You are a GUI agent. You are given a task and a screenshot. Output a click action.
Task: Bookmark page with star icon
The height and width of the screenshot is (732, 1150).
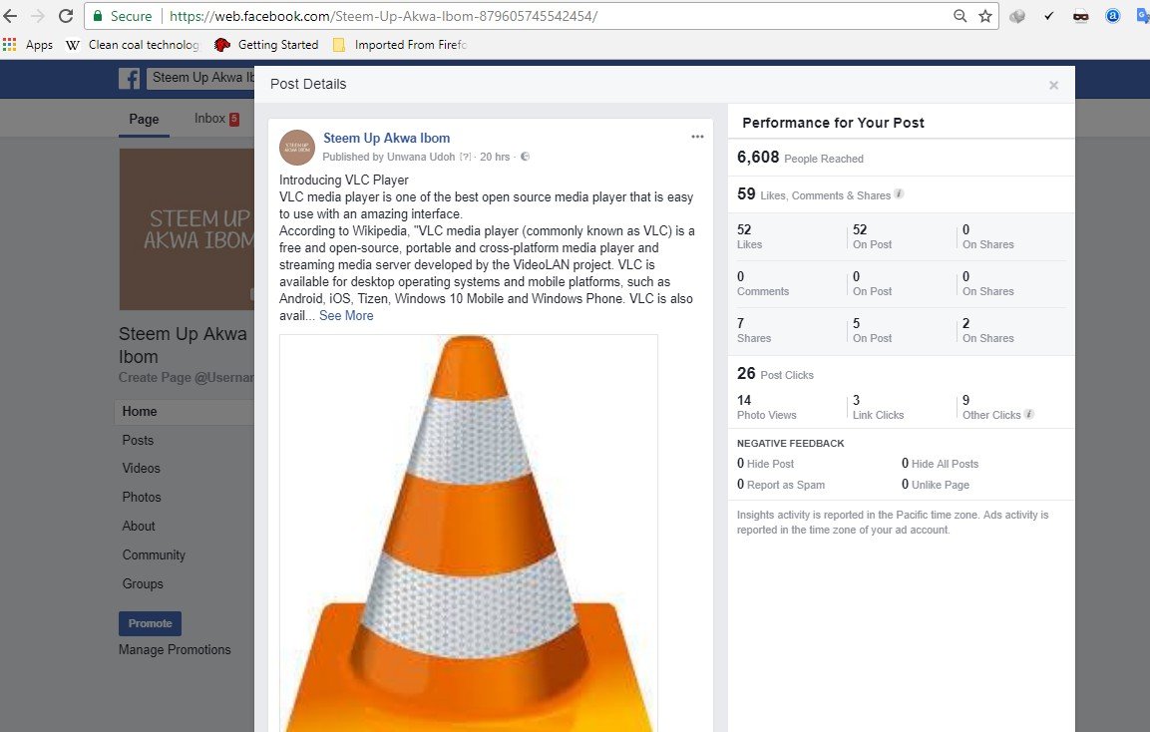pos(985,15)
